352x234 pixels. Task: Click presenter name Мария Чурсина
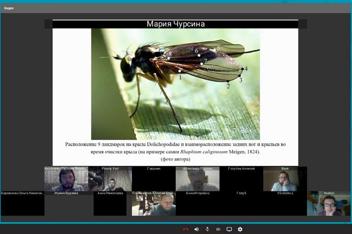[x=175, y=24]
